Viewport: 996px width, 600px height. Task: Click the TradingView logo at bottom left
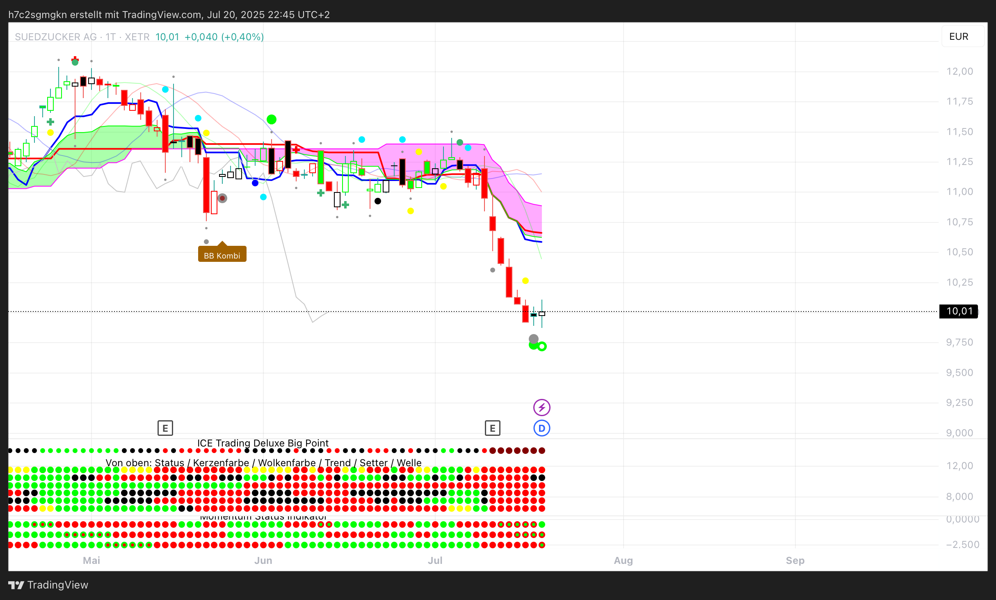point(48,585)
